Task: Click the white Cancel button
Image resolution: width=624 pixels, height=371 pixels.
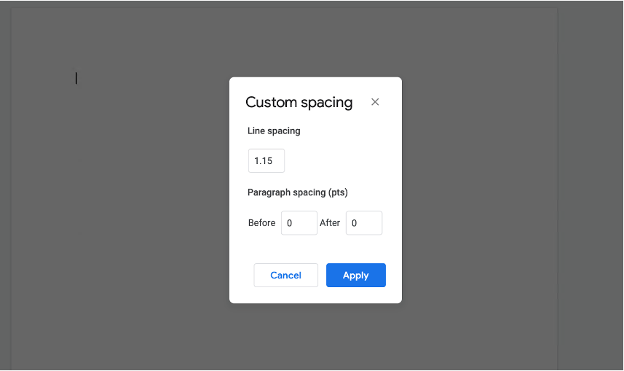Action: point(285,275)
